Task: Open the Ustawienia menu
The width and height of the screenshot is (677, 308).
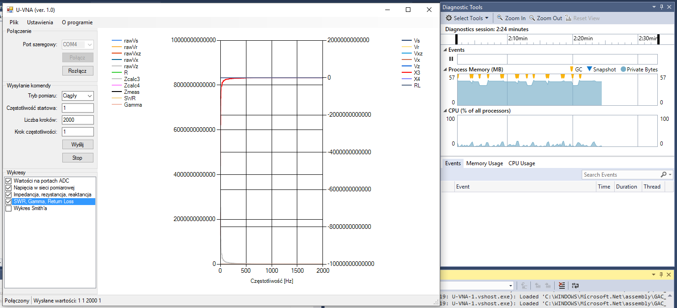Action: [40, 22]
